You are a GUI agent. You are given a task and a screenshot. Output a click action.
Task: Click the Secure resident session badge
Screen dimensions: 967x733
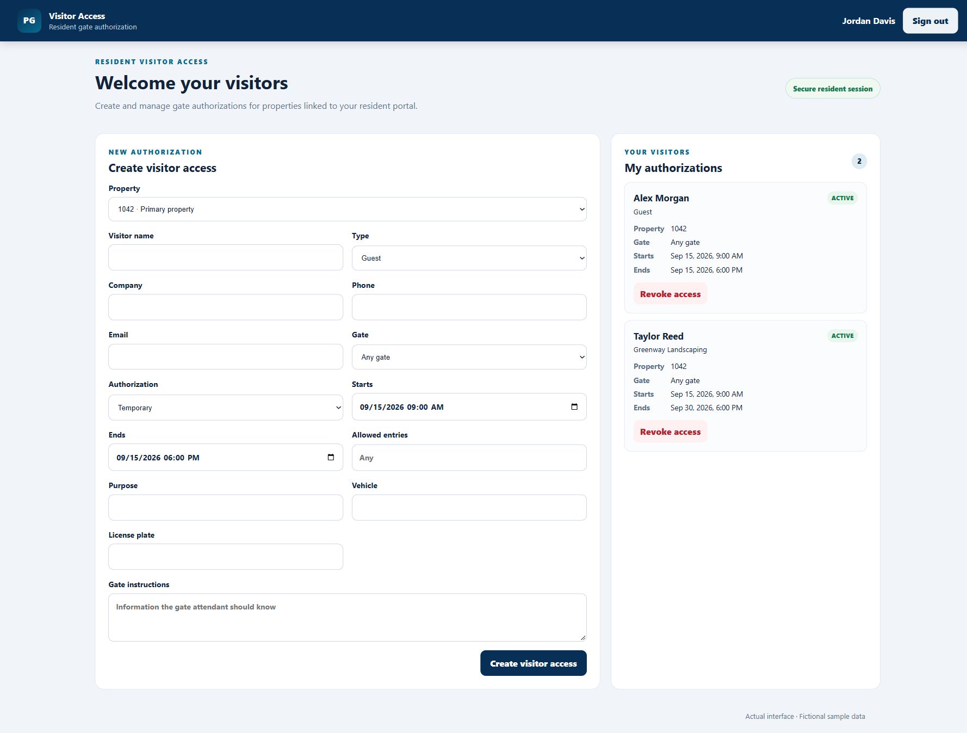pos(832,89)
